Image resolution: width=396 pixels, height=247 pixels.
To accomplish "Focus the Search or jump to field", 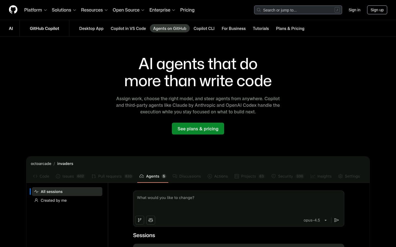I will click(x=298, y=10).
